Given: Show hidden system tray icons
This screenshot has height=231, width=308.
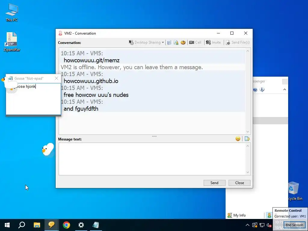Looking at the screenshot, I should tap(248, 225).
